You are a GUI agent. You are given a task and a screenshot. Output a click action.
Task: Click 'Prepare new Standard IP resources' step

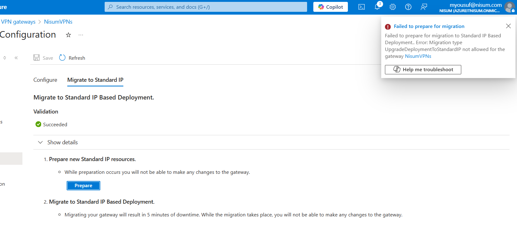click(92, 159)
